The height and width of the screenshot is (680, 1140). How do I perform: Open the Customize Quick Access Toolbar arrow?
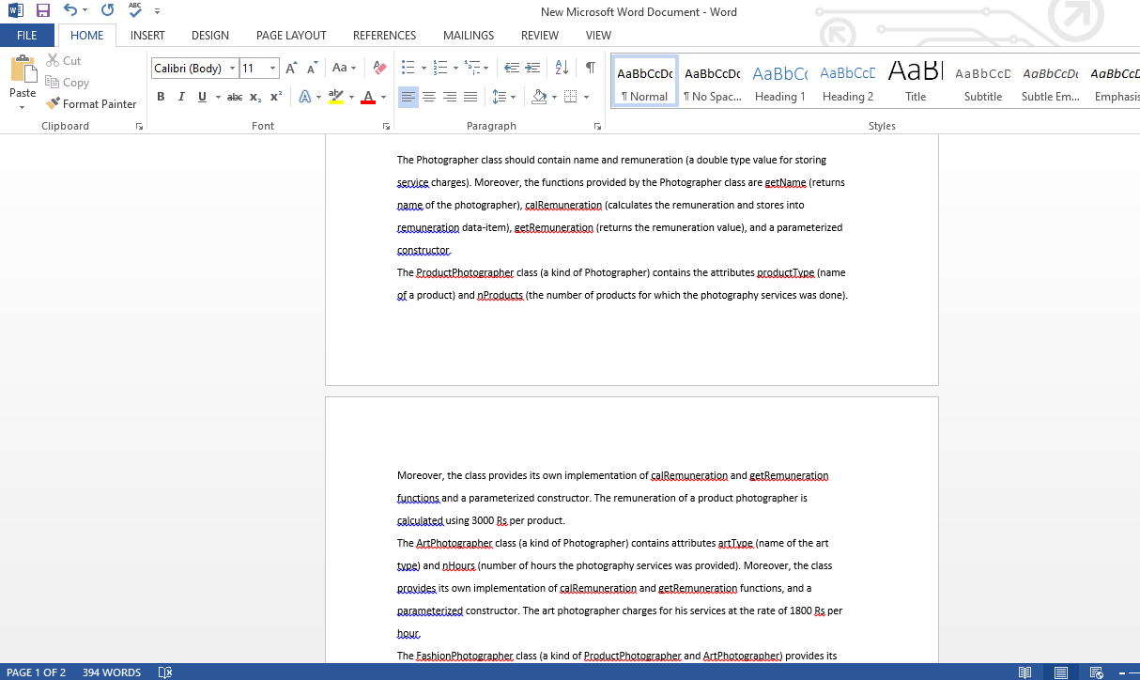(157, 12)
